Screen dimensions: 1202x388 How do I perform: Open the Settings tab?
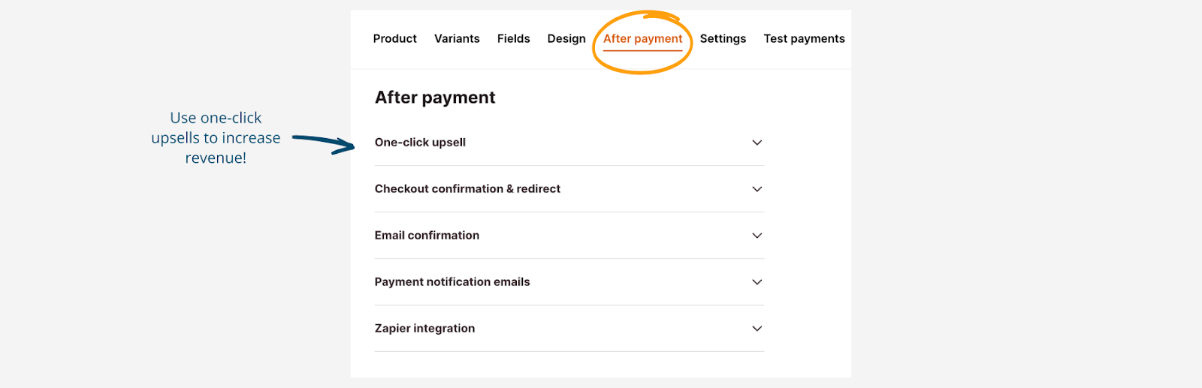[x=723, y=39]
